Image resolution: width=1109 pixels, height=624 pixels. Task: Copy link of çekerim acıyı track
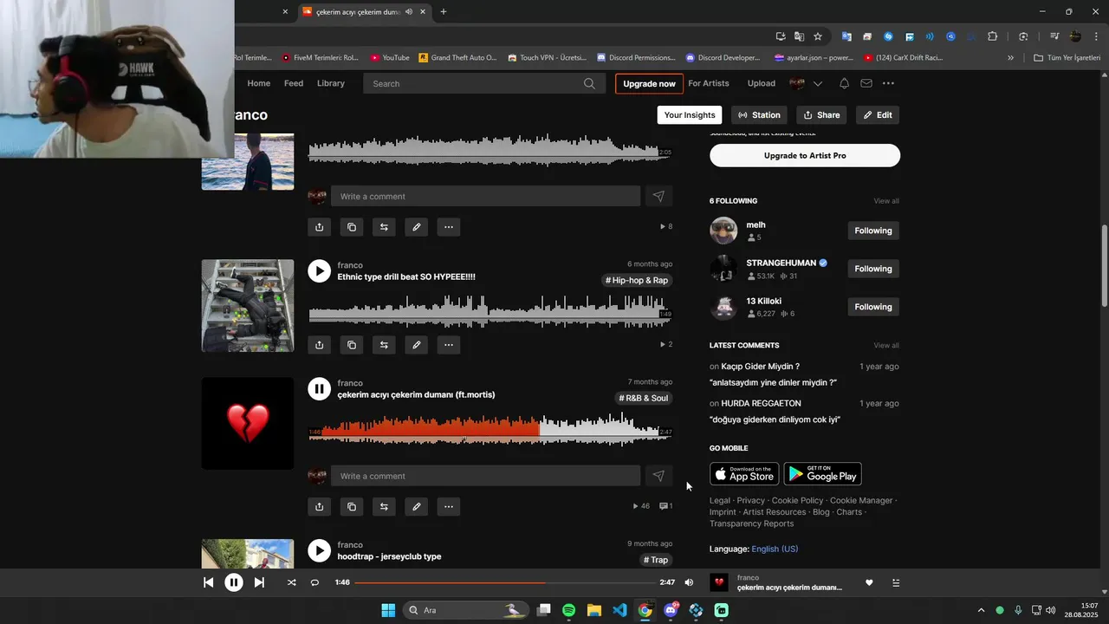pos(352,506)
